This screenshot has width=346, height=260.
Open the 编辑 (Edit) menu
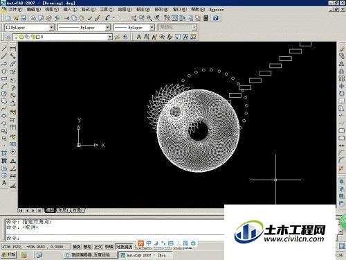(33, 10)
